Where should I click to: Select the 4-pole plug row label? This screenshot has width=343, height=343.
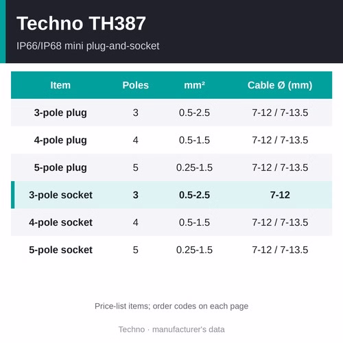point(60,140)
